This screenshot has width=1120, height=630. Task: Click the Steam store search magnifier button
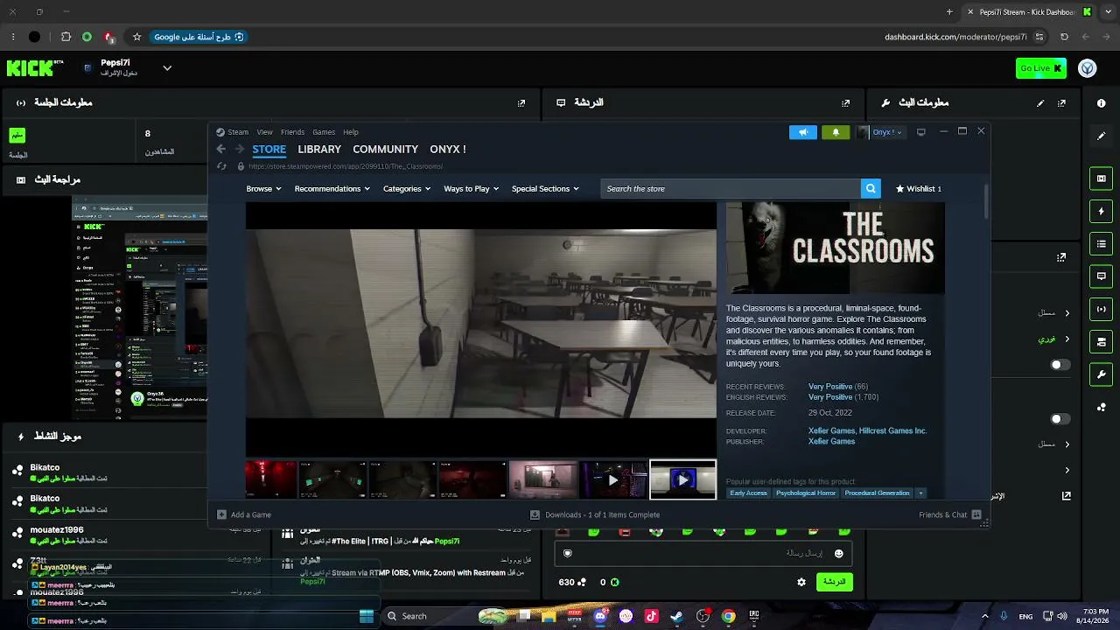871,188
